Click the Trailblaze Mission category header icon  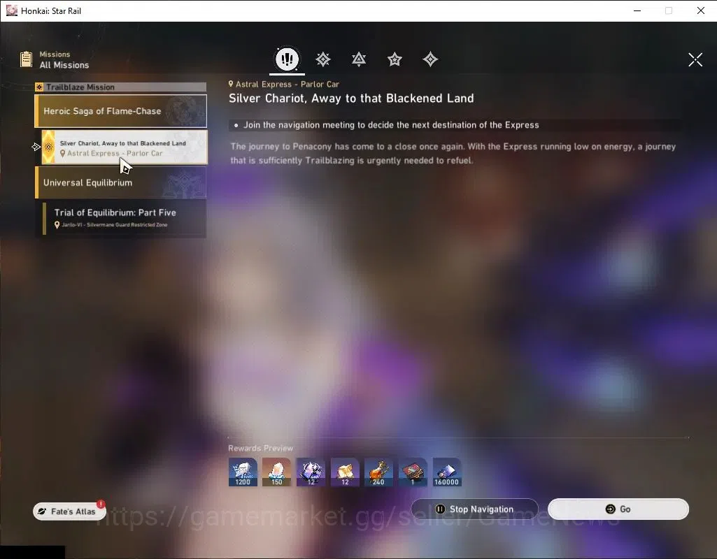(39, 87)
